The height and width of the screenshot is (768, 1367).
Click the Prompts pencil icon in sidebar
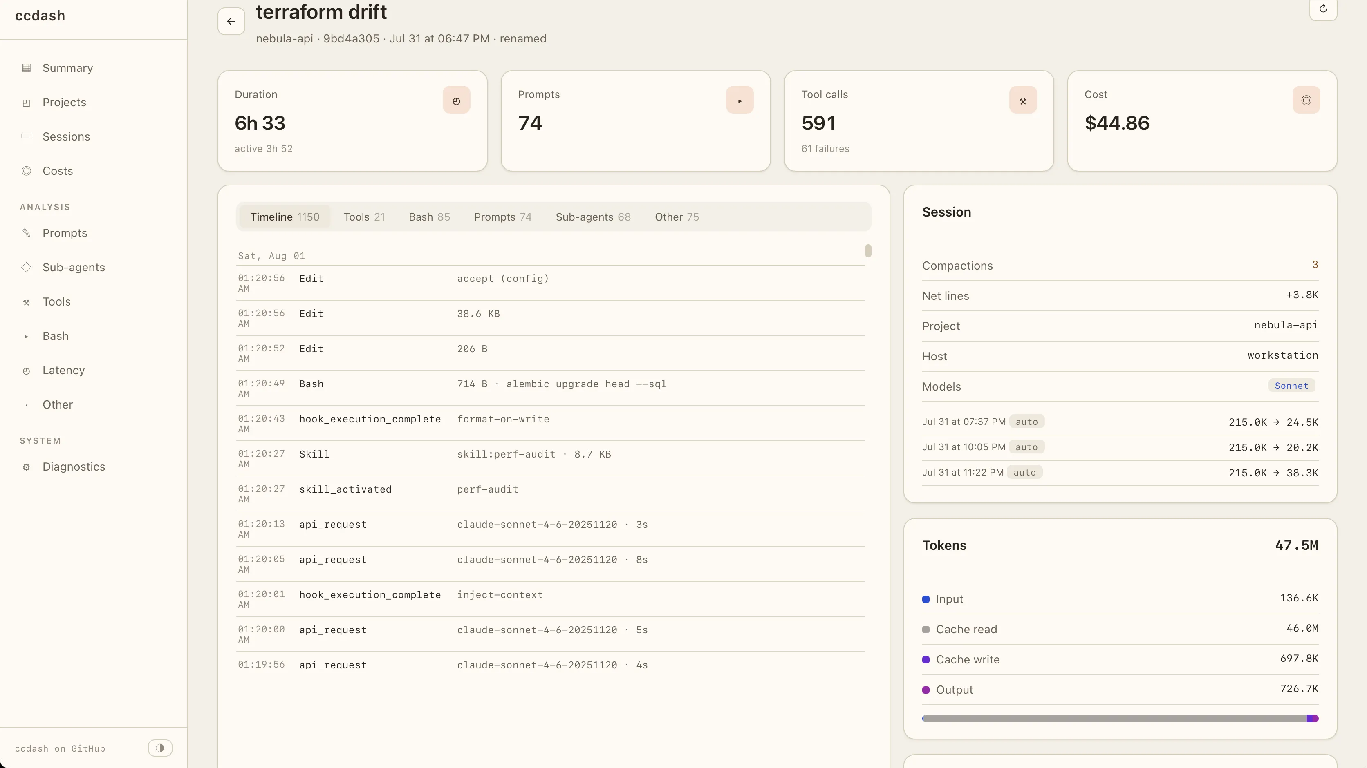click(26, 233)
